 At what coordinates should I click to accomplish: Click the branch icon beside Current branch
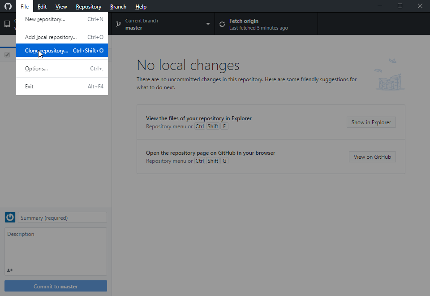(118, 24)
